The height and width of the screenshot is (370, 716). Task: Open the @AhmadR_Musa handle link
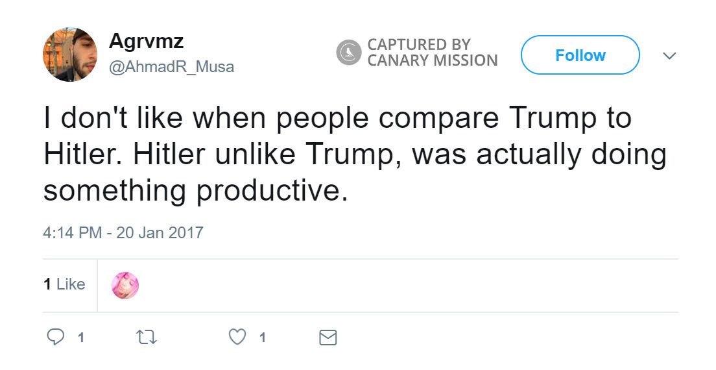click(171, 67)
